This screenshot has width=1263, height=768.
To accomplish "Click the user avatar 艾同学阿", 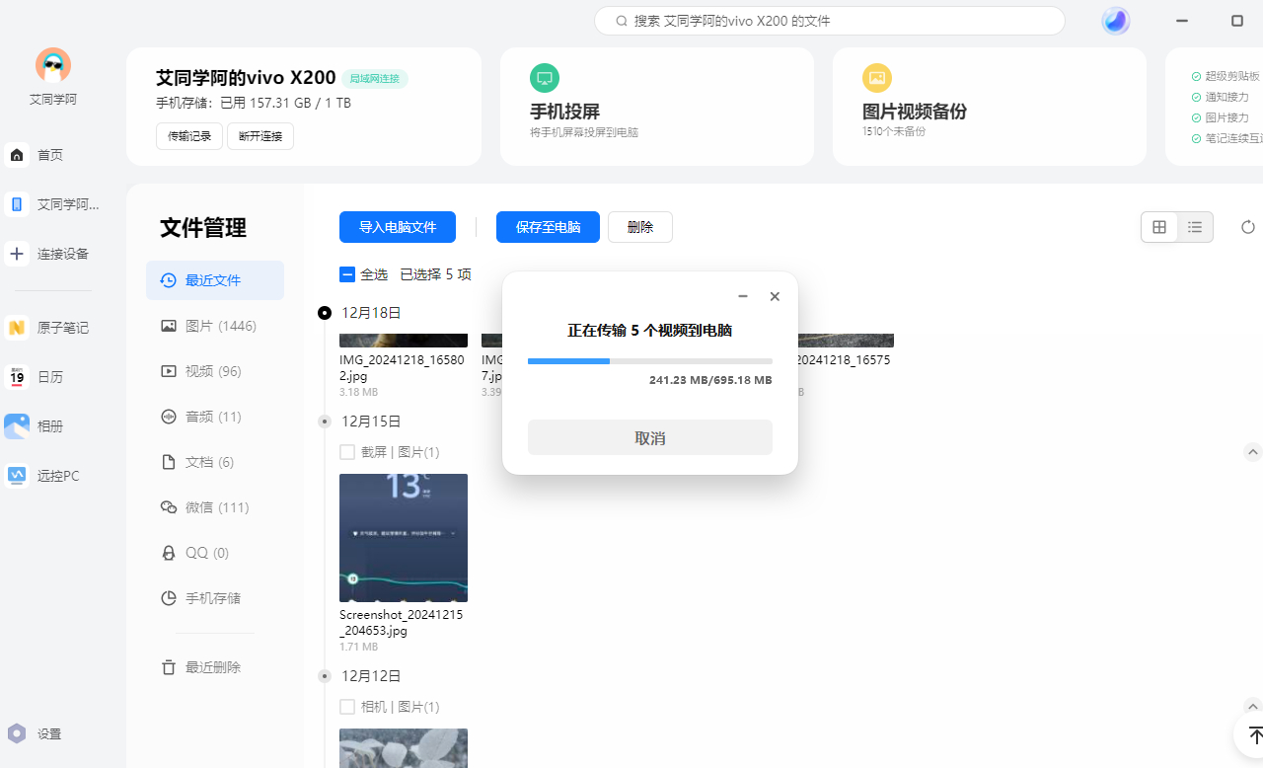I will click(53, 66).
